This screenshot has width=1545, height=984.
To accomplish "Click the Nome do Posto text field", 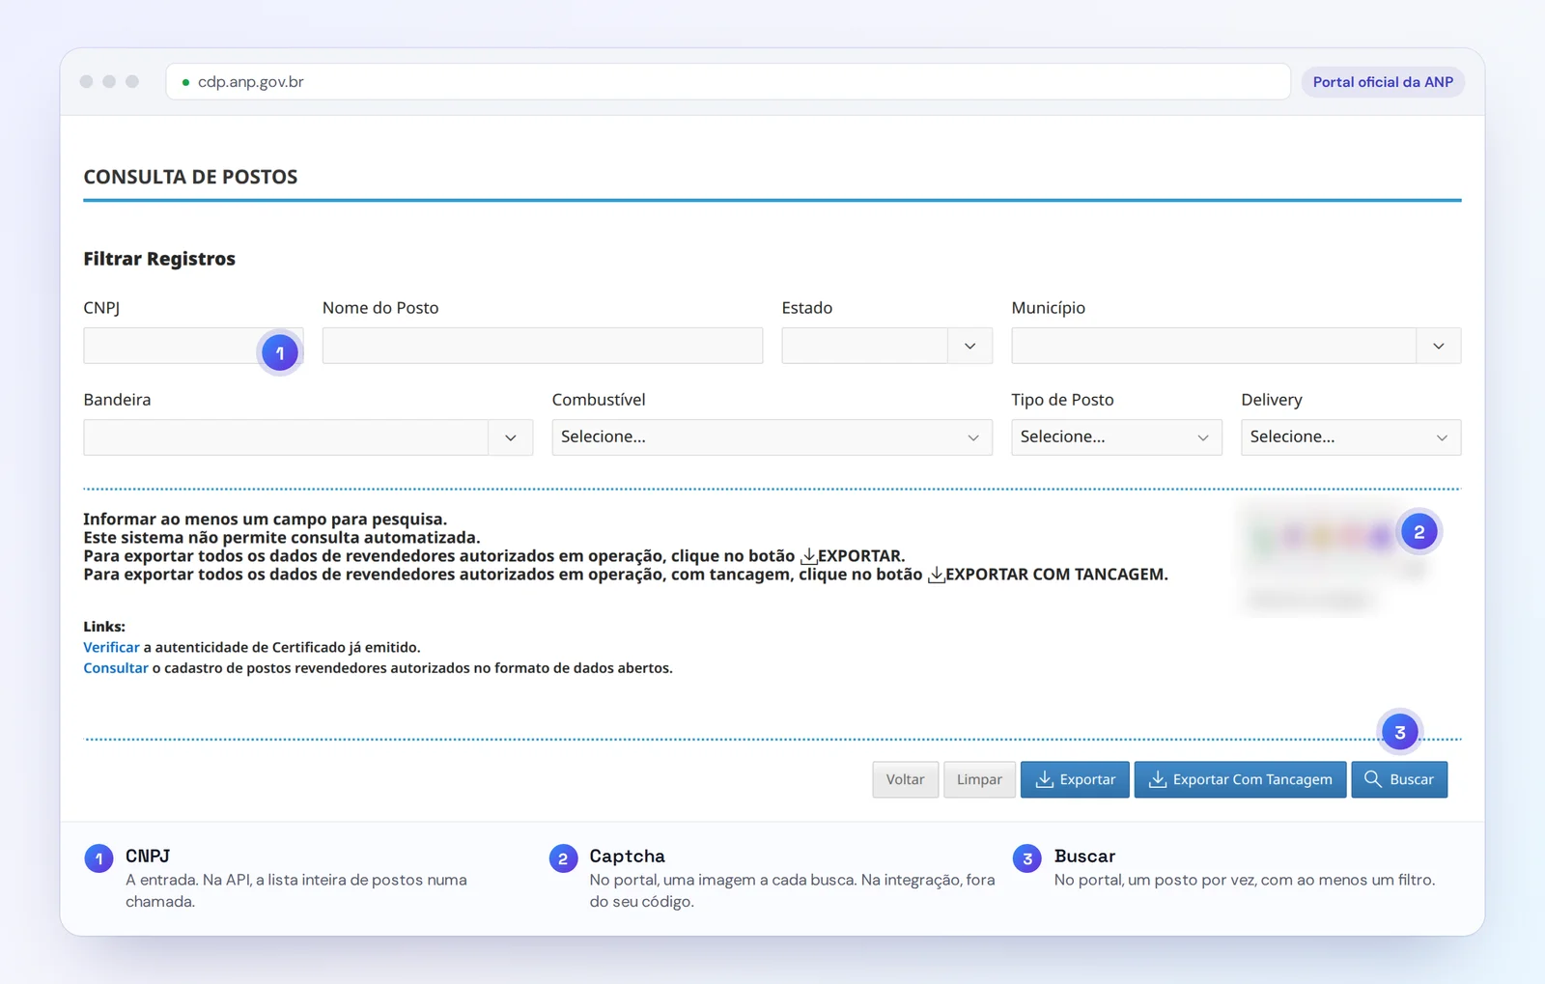I will pyautogui.click(x=543, y=346).
